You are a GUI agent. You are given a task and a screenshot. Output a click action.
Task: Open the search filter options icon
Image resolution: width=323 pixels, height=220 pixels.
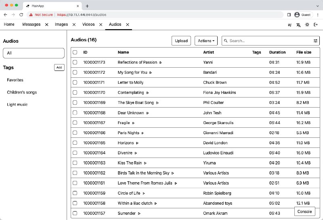click(315, 41)
